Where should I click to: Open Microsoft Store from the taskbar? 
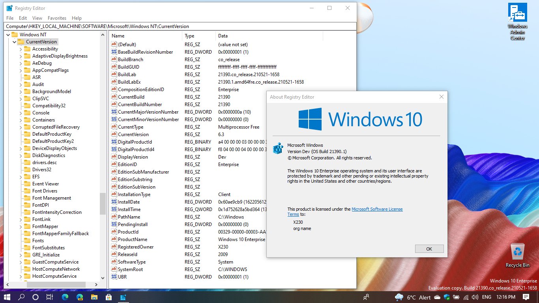click(109, 297)
